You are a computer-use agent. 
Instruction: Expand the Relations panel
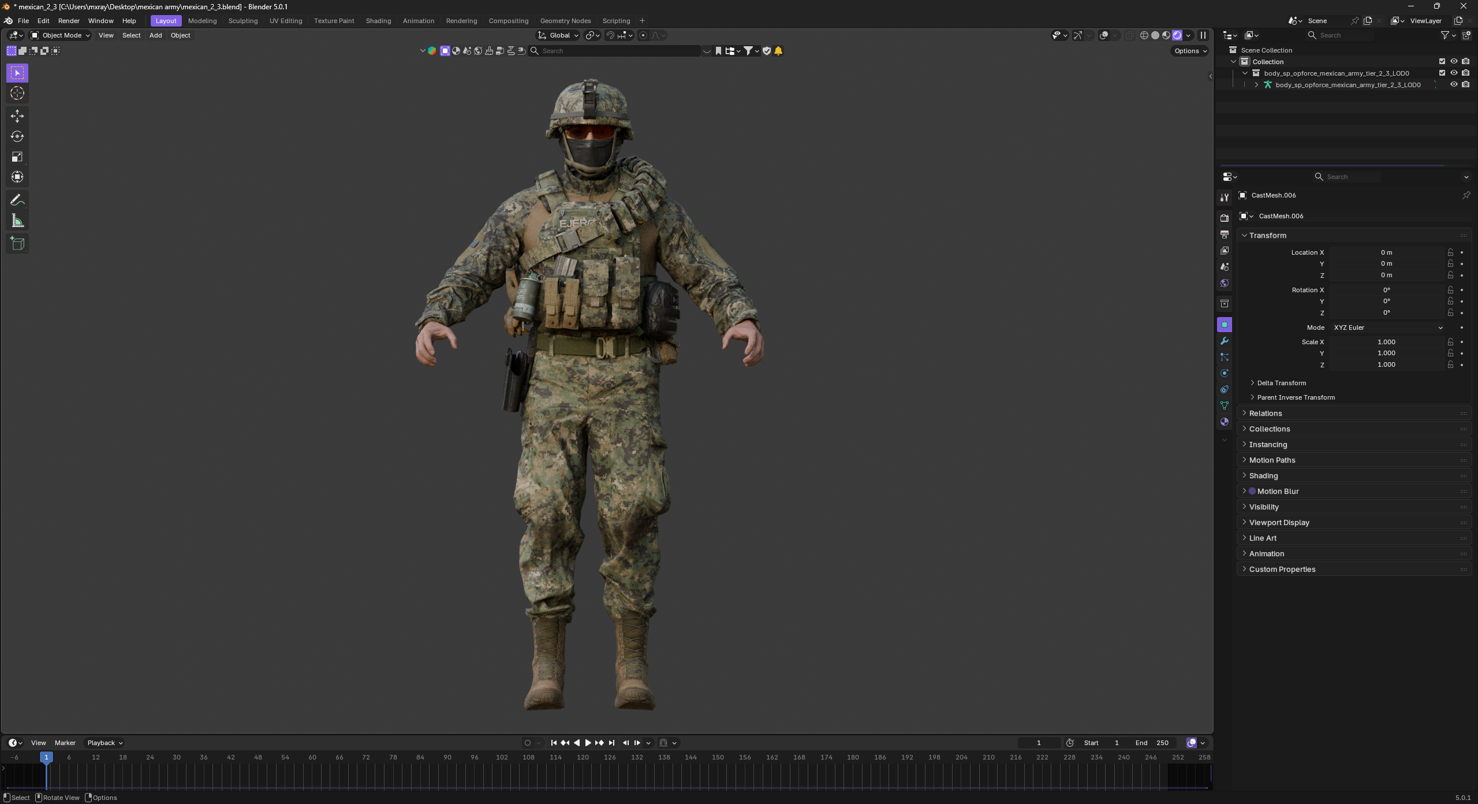pos(1354,413)
